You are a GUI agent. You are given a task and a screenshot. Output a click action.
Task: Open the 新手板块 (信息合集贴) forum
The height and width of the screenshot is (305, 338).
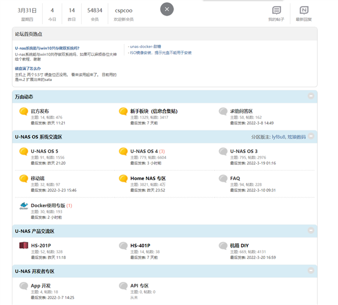154,111
